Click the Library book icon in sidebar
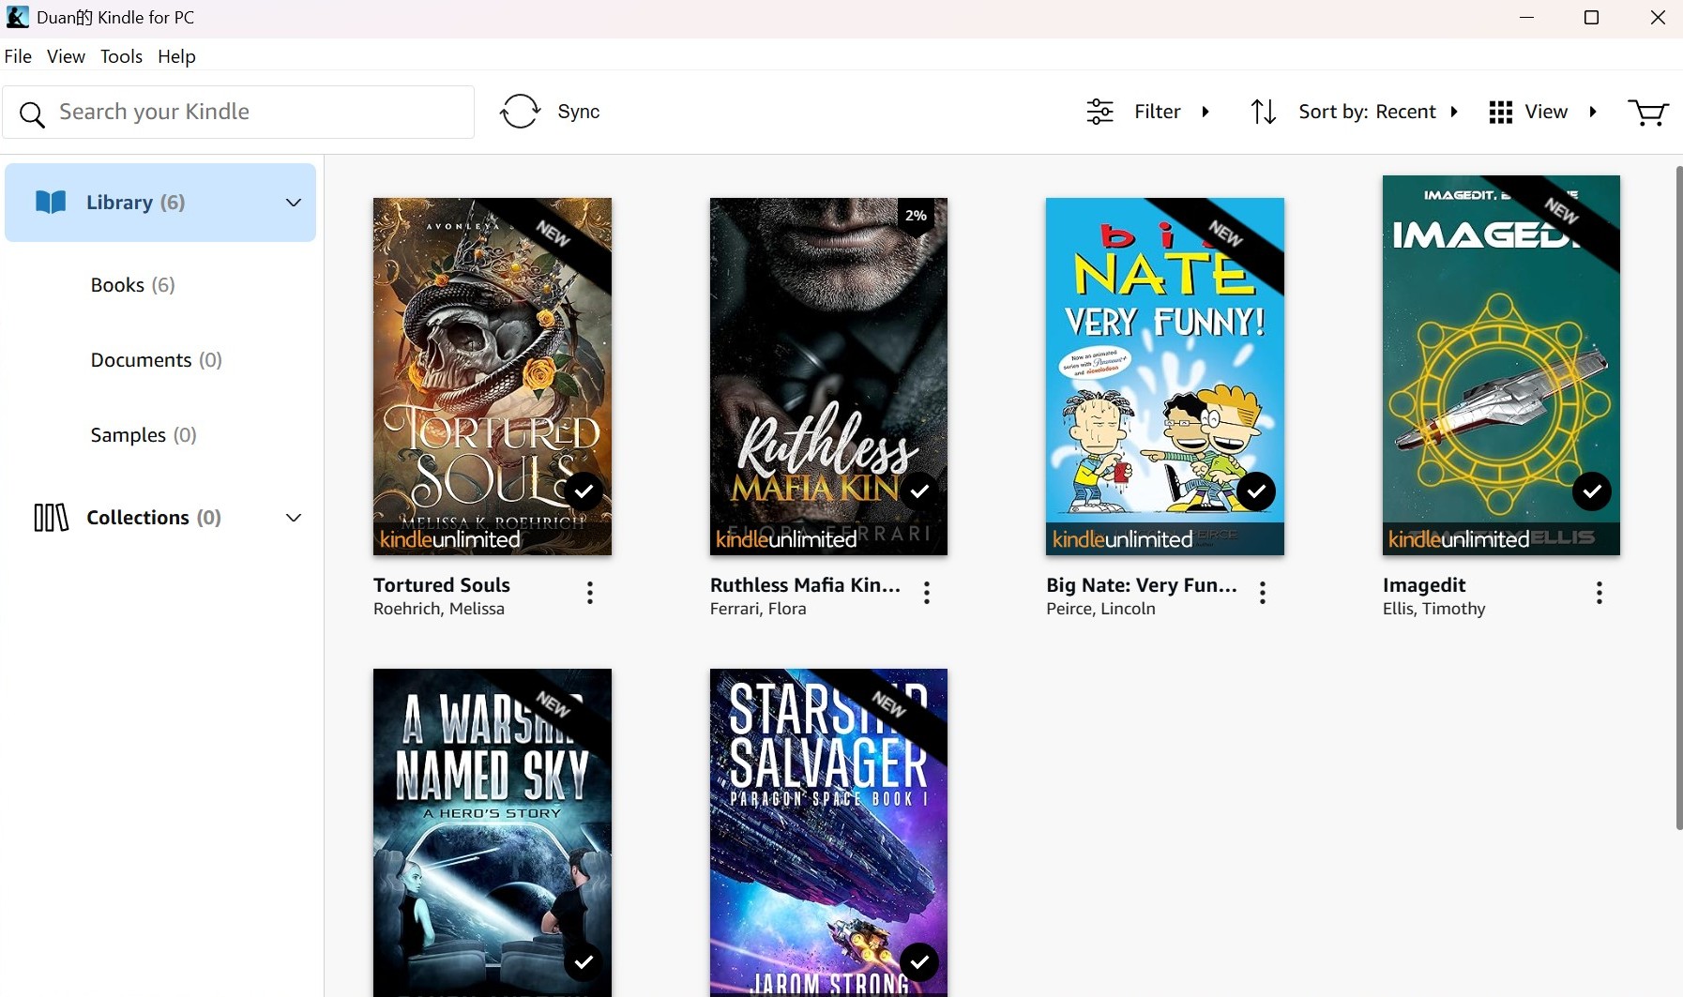The image size is (1683, 997). coord(51,202)
